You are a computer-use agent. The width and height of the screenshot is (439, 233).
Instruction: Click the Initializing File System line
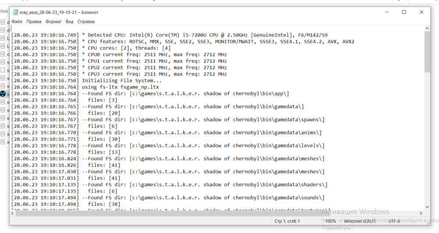tap(86, 81)
